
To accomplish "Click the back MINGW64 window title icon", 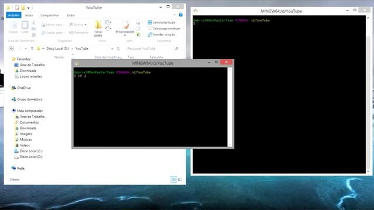I will [x=196, y=10].
